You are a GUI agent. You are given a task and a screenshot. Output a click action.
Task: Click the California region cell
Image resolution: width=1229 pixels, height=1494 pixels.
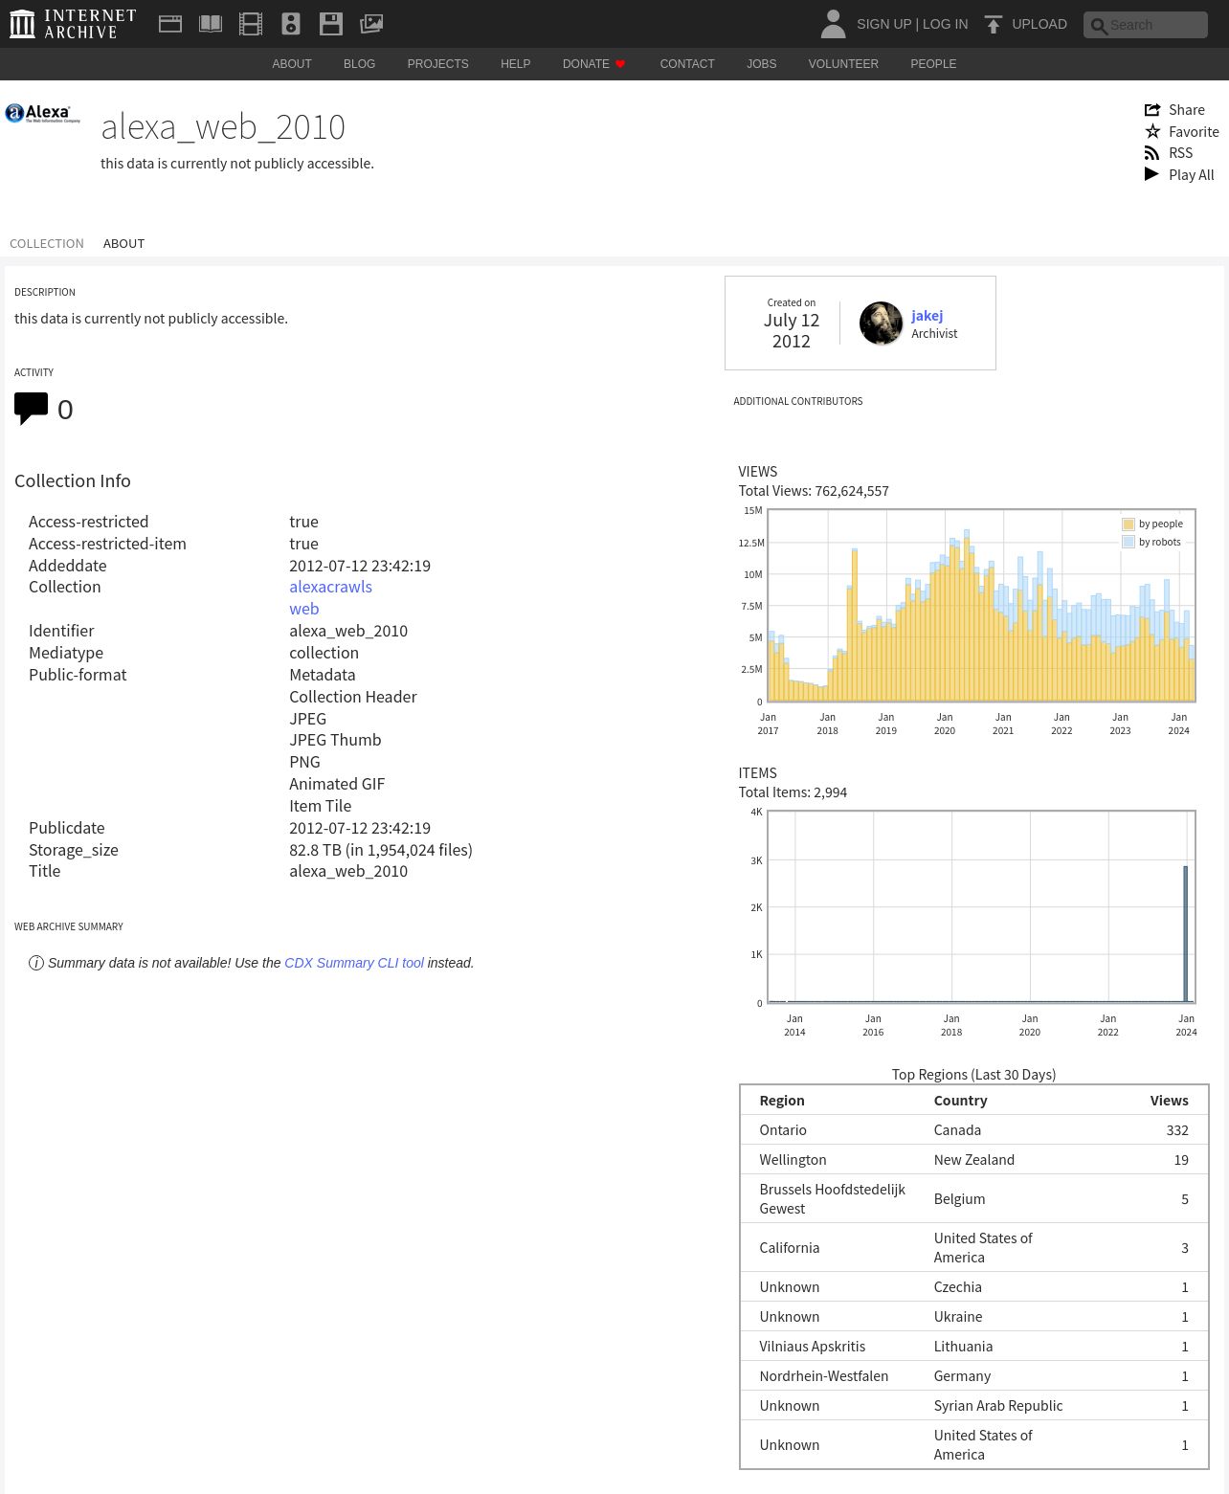click(789, 1248)
